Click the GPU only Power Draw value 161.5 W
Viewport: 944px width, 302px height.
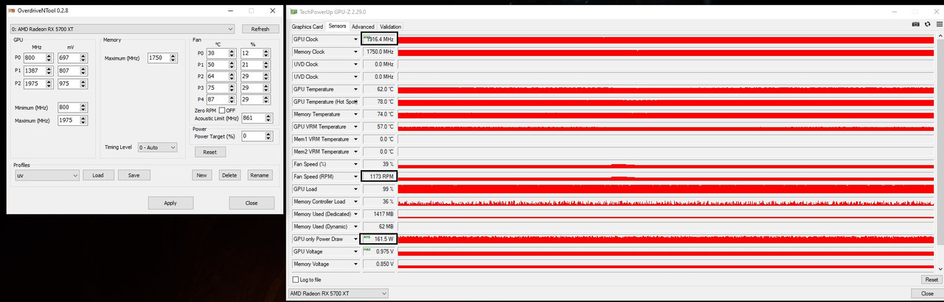pyautogui.click(x=379, y=239)
